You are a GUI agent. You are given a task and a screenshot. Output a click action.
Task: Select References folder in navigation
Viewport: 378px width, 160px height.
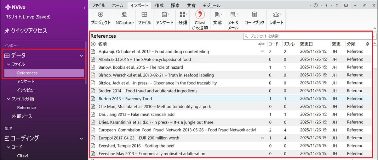coord(44,73)
